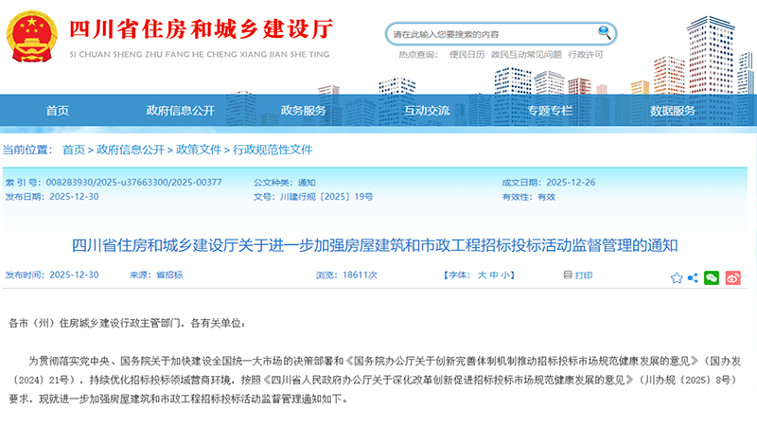Click hot query link 政民互动常见问题

click(526, 55)
